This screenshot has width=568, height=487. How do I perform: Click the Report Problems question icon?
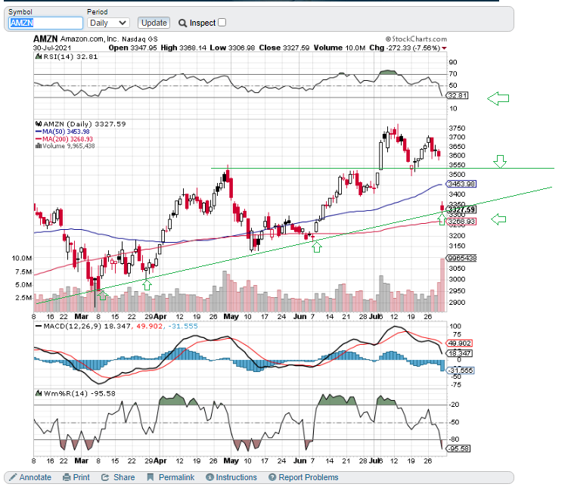(x=272, y=477)
